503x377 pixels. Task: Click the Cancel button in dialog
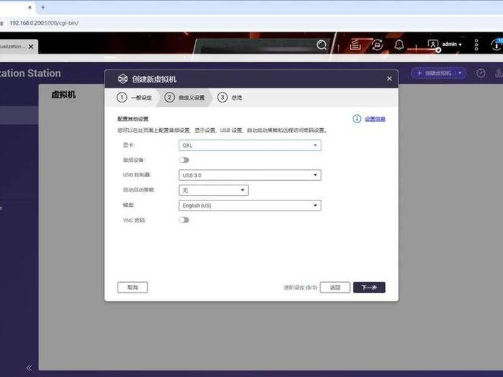pos(133,287)
